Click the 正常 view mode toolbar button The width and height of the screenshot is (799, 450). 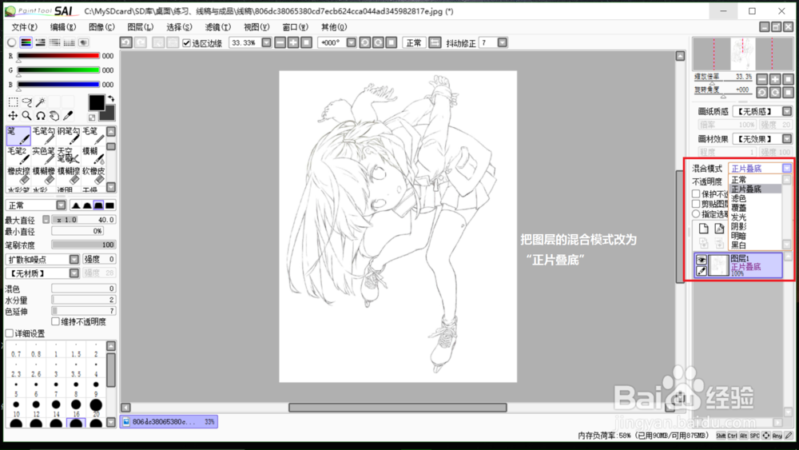(x=414, y=43)
